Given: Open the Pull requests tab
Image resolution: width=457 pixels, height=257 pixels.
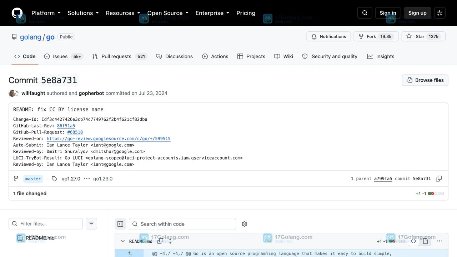Looking at the screenshot, I should [x=119, y=56].
